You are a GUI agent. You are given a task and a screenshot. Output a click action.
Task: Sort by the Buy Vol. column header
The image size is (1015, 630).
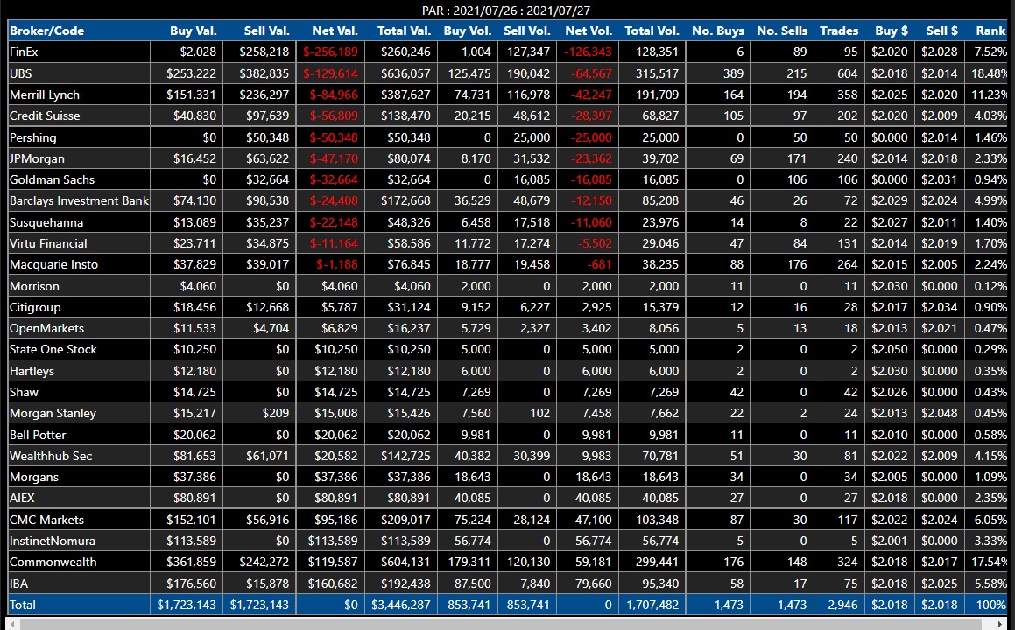tap(468, 31)
